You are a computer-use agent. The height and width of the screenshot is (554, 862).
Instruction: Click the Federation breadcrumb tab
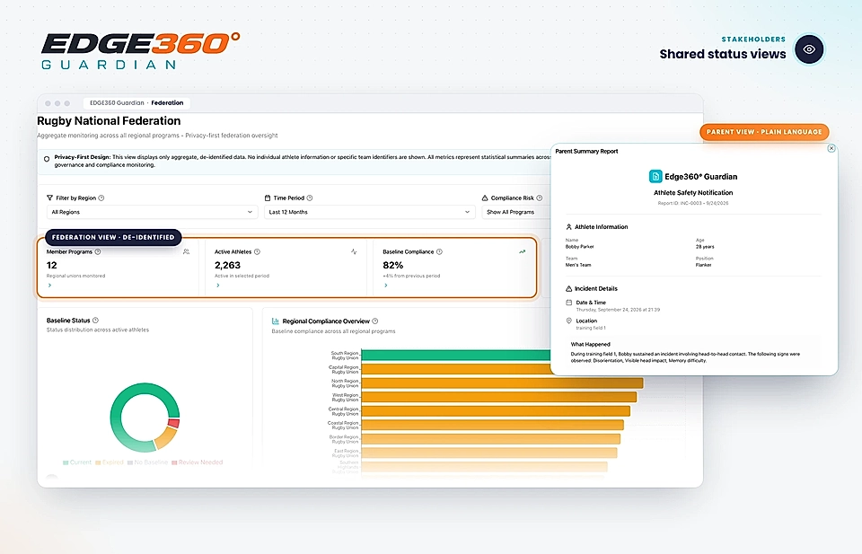tap(167, 102)
